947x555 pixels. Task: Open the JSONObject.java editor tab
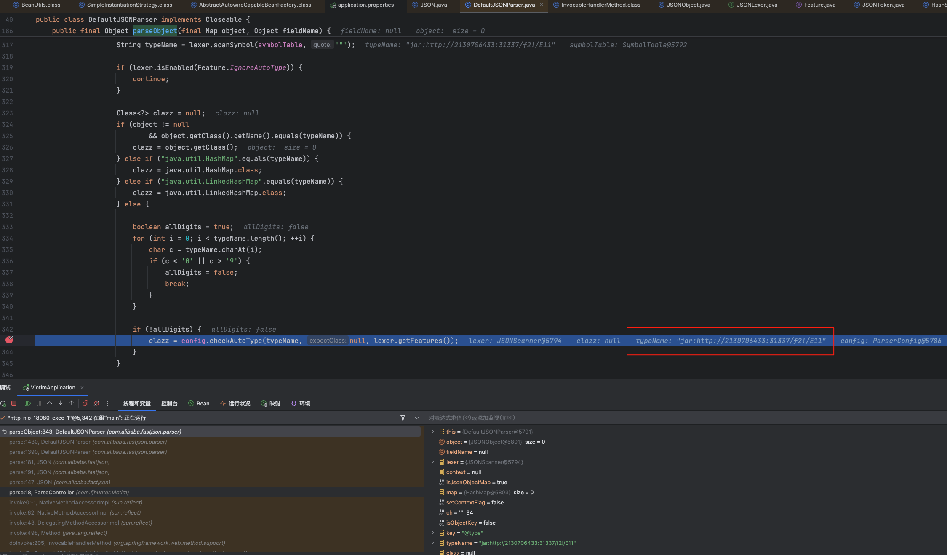(684, 5)
